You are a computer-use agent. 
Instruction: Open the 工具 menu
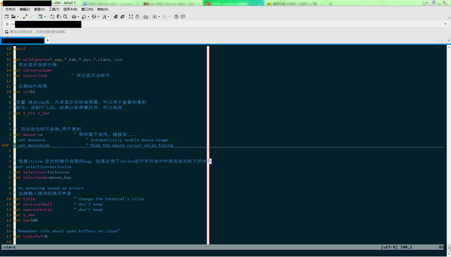coord(54,9)
